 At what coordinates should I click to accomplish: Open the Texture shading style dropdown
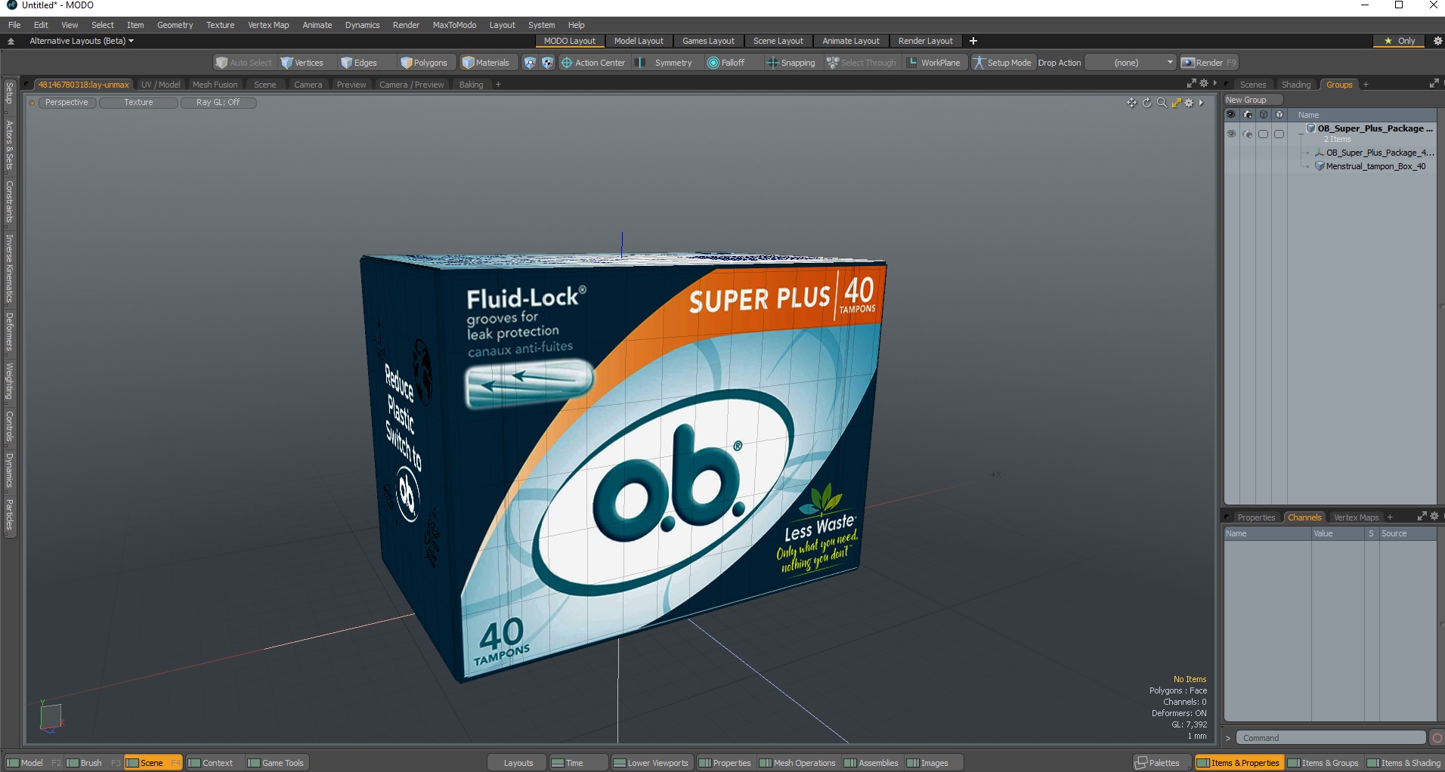[x=138, y=103]
